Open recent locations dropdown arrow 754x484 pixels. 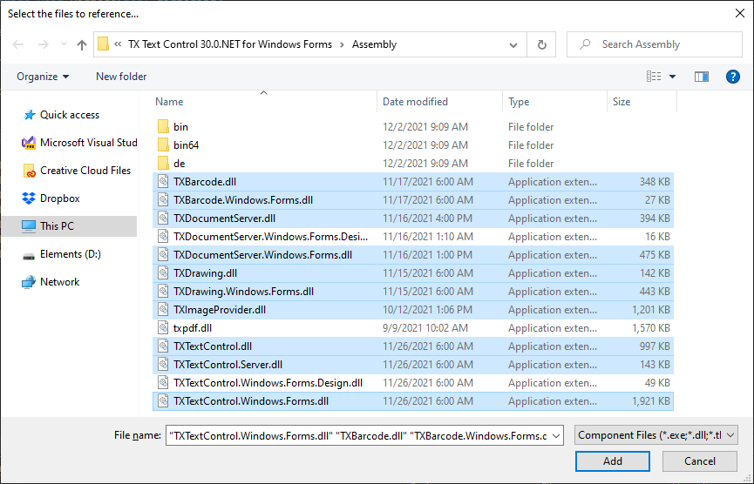(64, 44)
